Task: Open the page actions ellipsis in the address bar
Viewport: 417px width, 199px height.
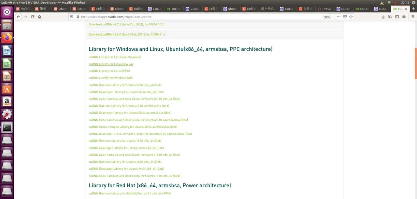Action: (x=339, y=17)
